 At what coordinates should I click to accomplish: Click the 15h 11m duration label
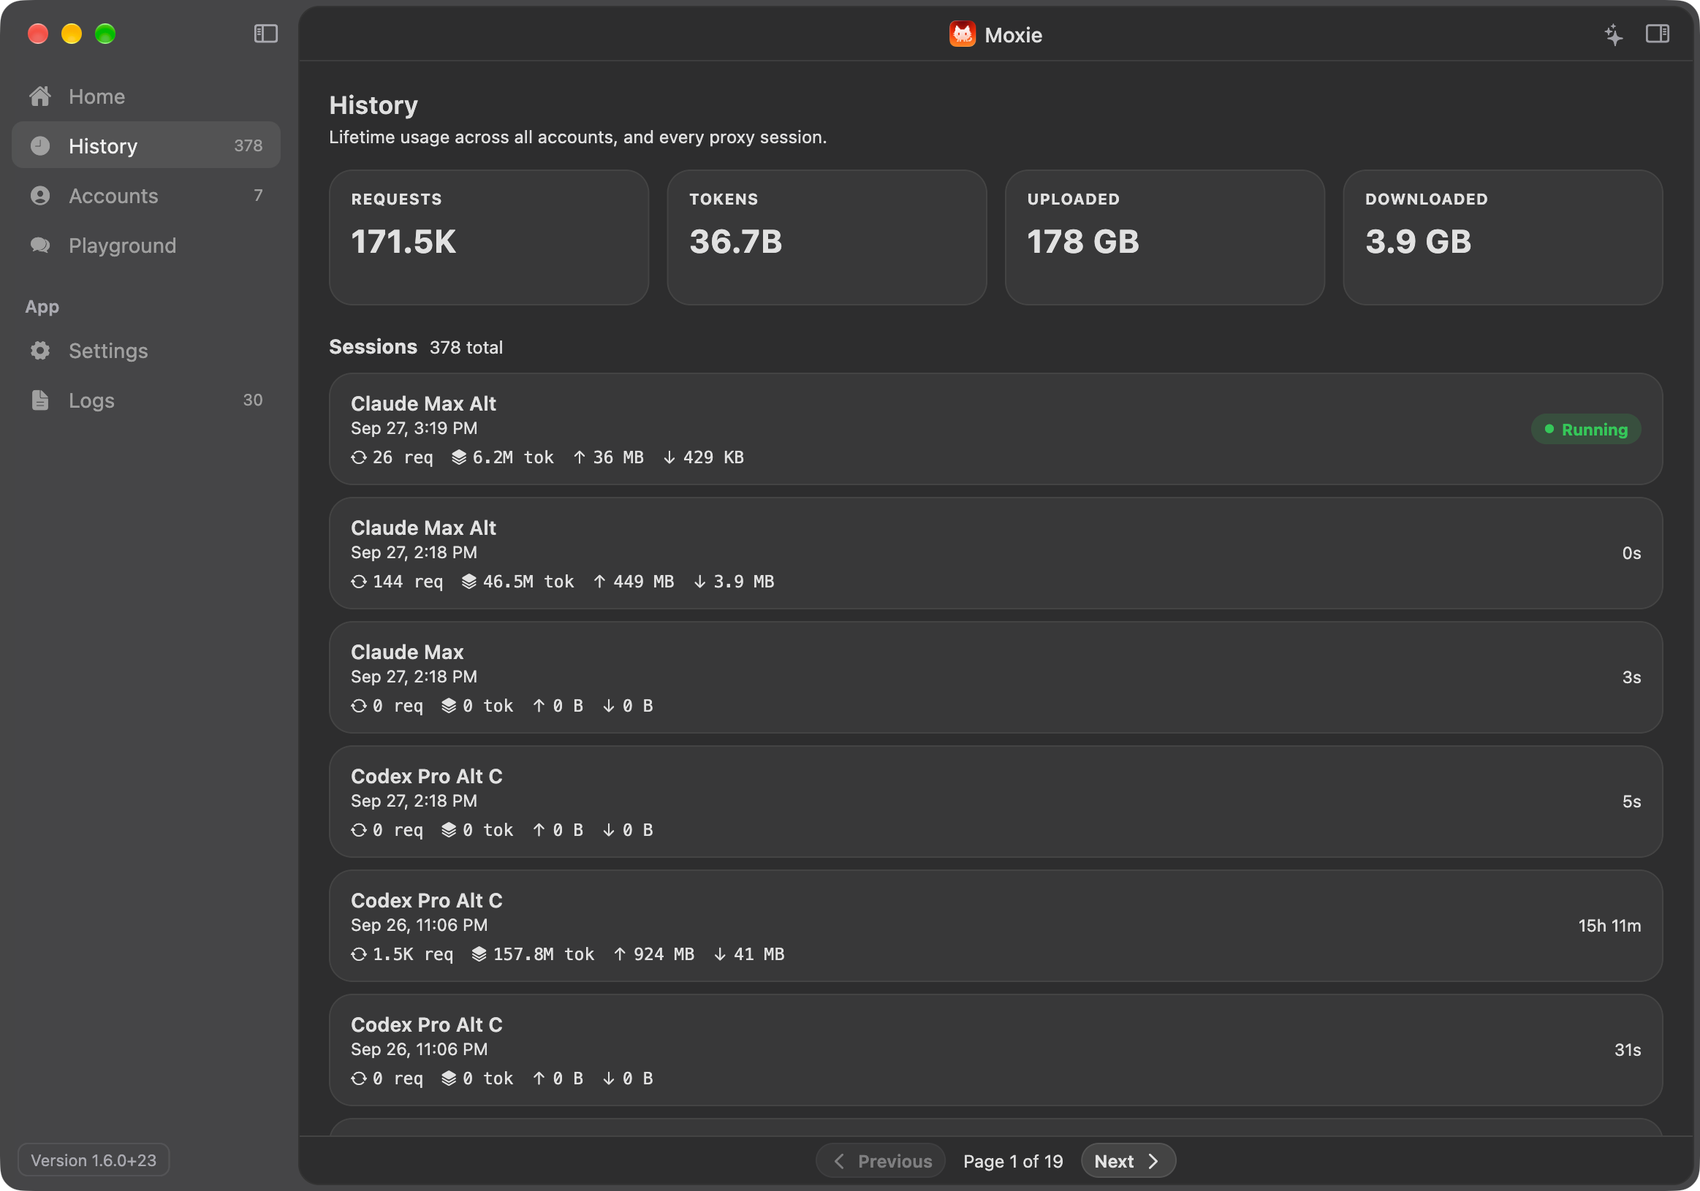pyautogui.click(x=1609, y=926)
